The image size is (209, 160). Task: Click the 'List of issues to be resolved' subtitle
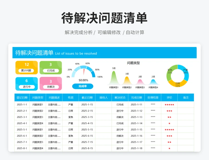76,54
